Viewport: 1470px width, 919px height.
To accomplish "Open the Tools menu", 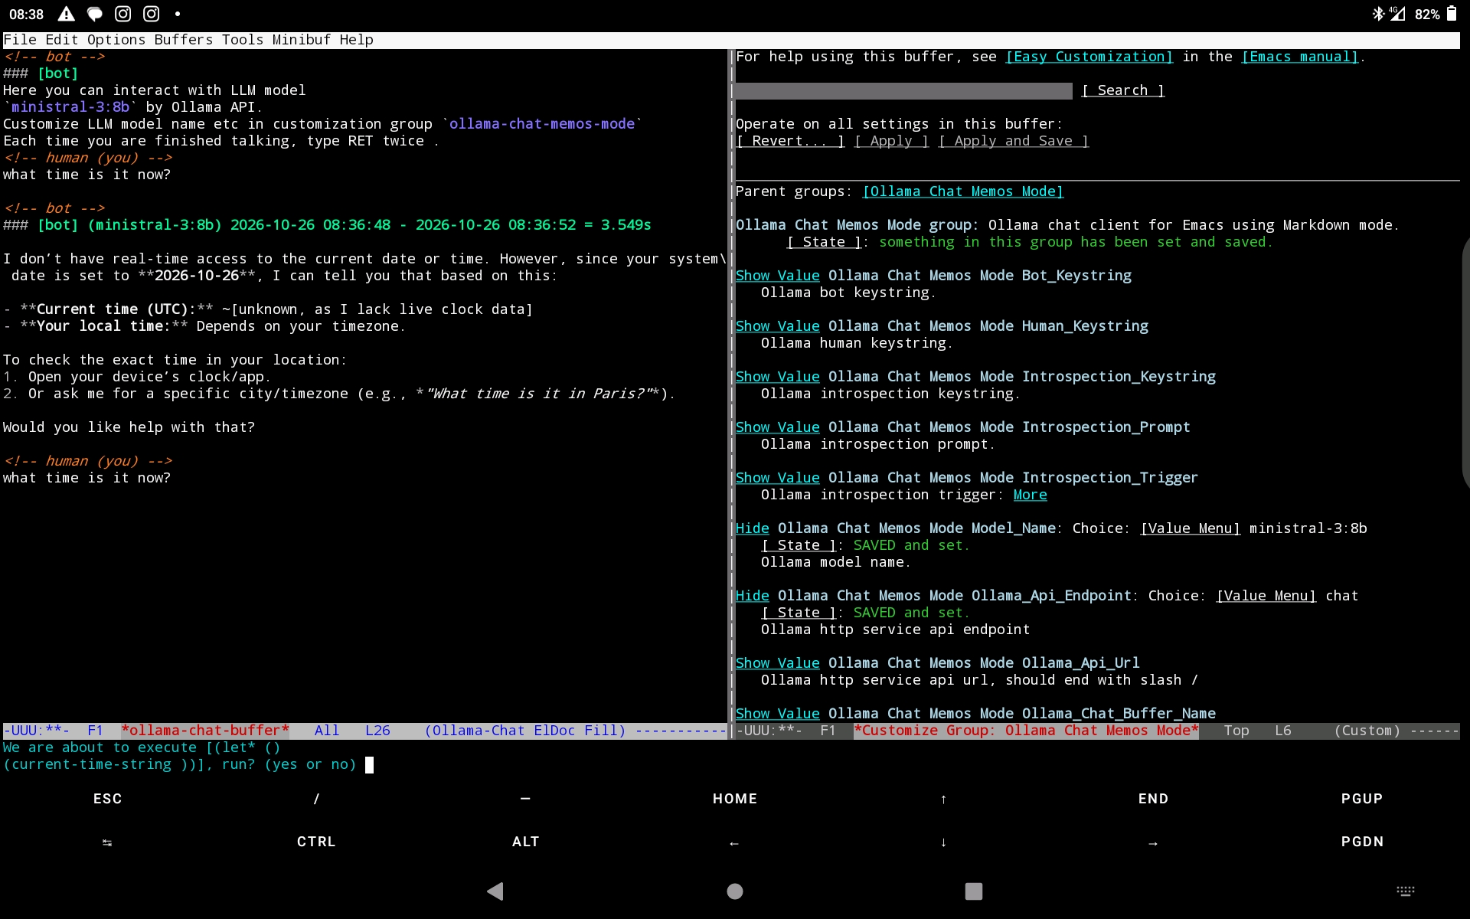I will 243,40.
